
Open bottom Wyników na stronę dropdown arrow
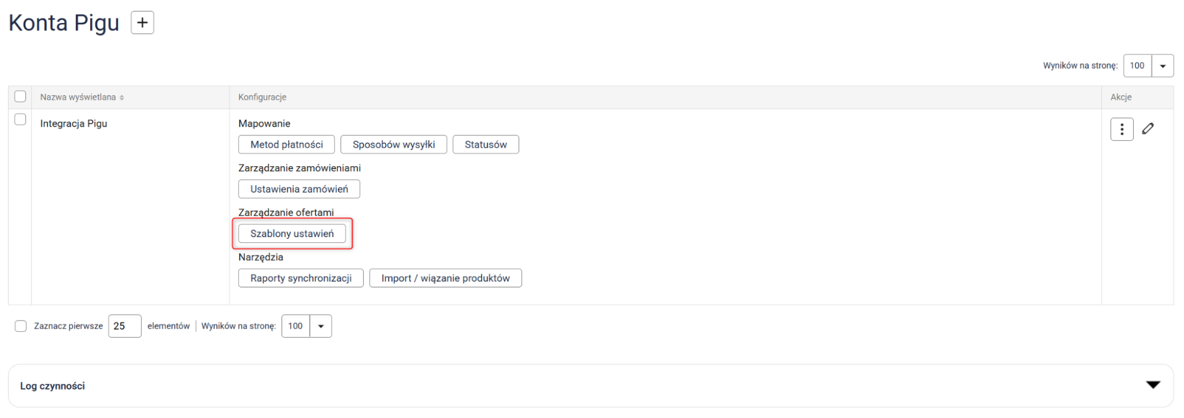pos(320,326)
